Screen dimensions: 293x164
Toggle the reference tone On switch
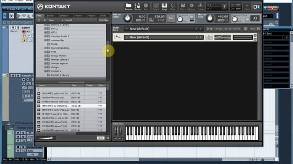247,20
